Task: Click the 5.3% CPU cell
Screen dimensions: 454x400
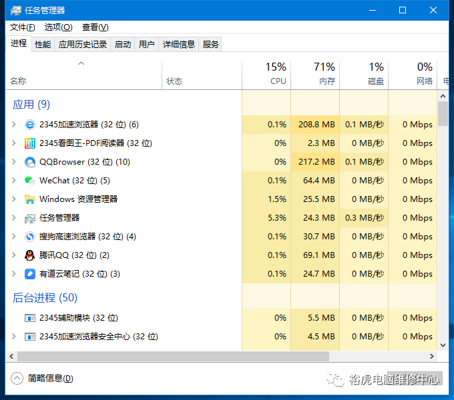Action: coord(266,218)
